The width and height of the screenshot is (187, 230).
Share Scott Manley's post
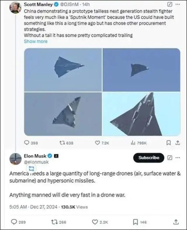(x=178, y=143)
